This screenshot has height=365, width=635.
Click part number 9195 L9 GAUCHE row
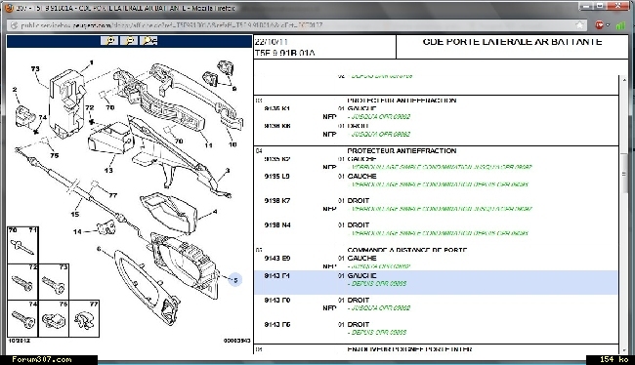436,181
